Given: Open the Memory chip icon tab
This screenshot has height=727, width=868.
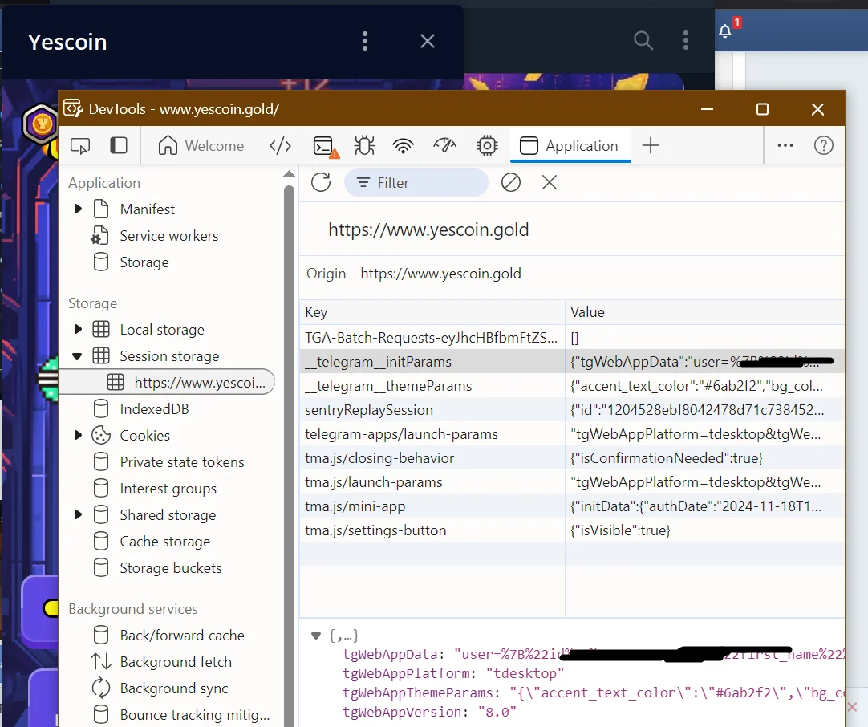Looking at the screenshot, I should tap(487, 145).
